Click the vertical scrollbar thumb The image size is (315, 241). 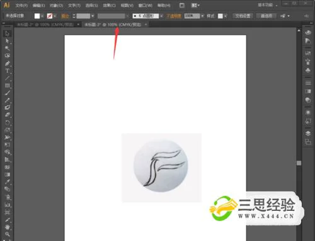299,163
